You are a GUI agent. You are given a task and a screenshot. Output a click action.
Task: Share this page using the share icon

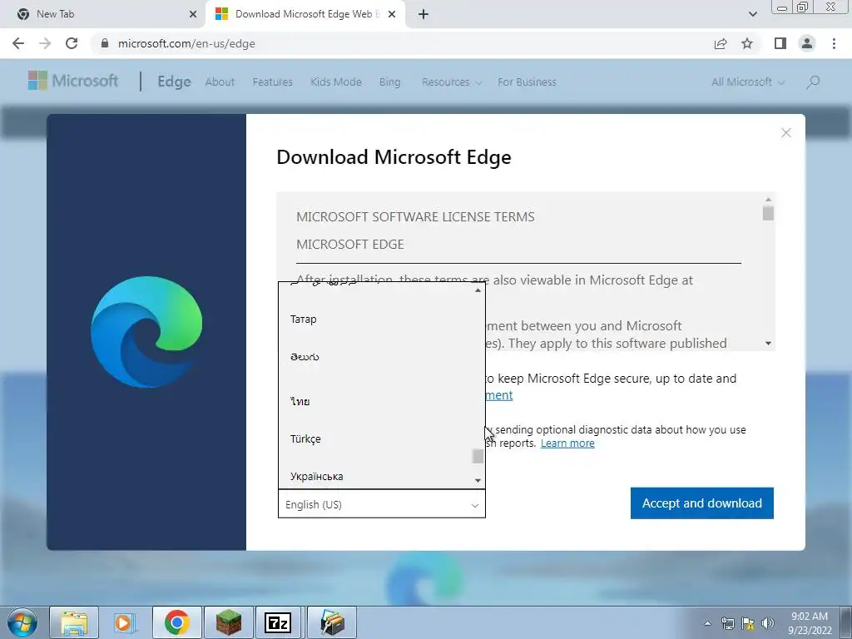(721, 43)
